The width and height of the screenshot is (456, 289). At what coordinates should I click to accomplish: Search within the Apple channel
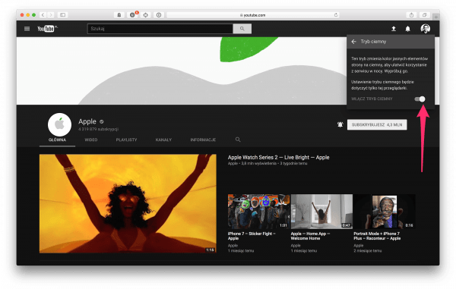[238, 140]
